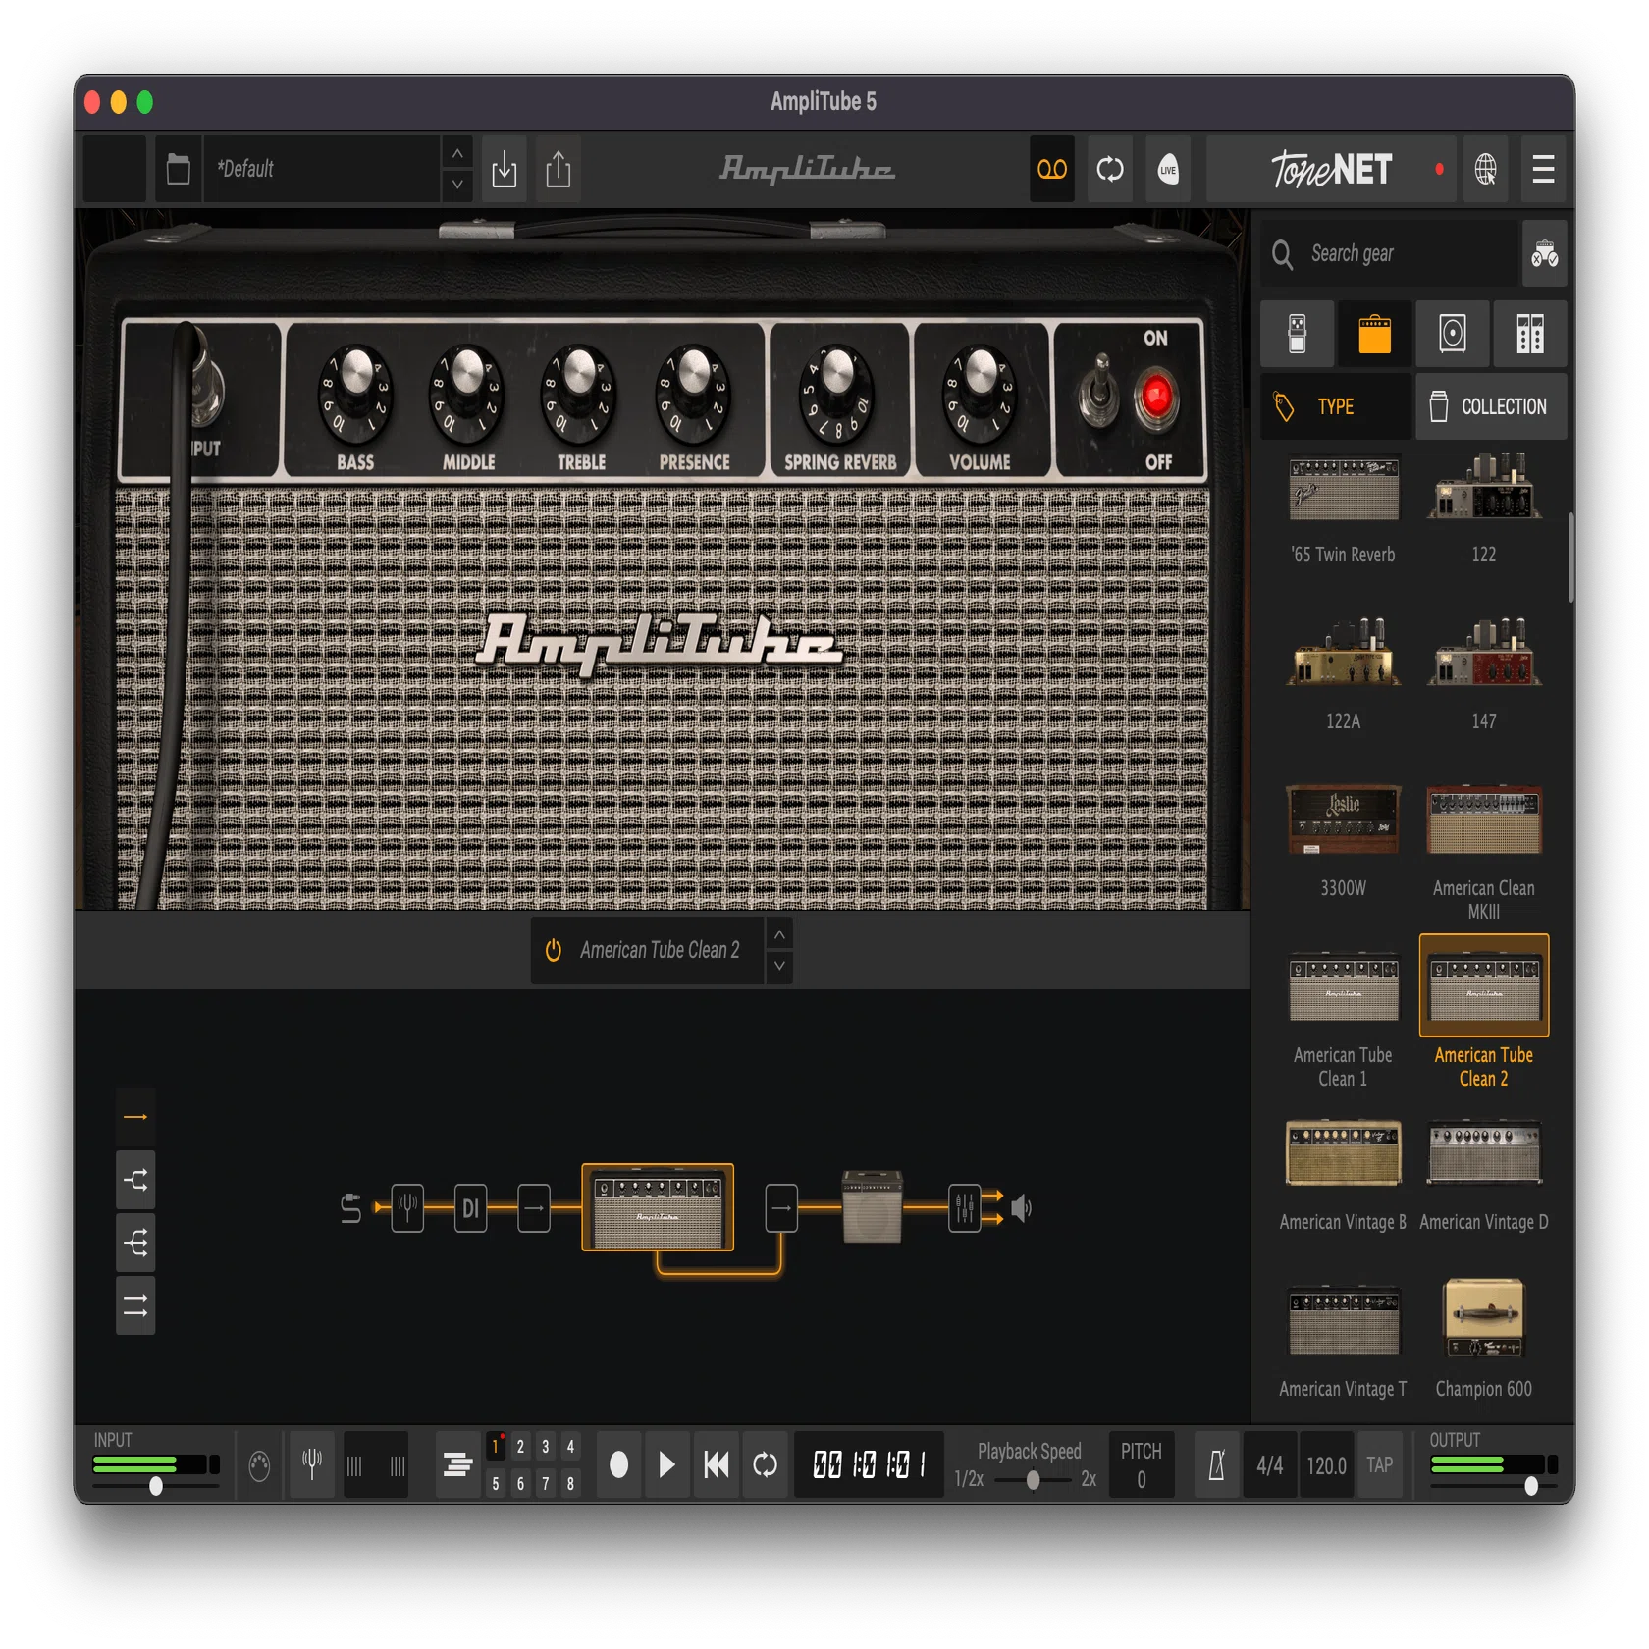Click the Search gear field
This screenshot has width=1649, height=1649.
[x=1390, y=254]
